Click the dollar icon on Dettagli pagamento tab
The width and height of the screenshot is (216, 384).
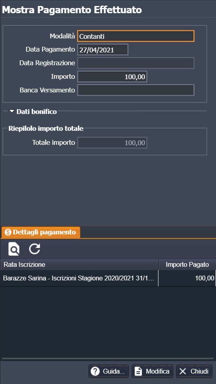(x=8, y=232)
